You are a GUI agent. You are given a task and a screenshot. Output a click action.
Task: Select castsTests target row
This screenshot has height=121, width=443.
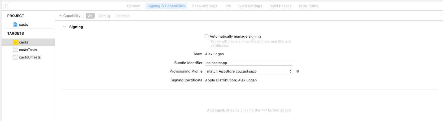28,50
